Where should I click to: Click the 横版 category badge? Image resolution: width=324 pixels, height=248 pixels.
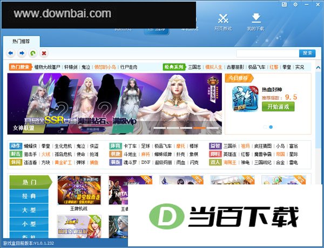coord(116,162)
